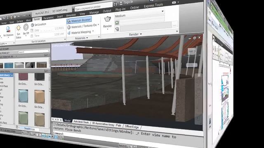Select the dark gray cube material thumbnail
The height and width of the screenshot is (148, 264).
[x=40, y=77]
